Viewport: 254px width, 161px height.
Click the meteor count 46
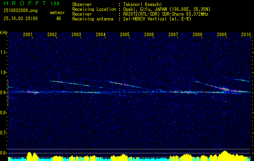(x=59, y=19)
